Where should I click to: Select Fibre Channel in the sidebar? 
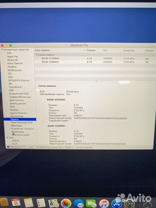(15, 64)
